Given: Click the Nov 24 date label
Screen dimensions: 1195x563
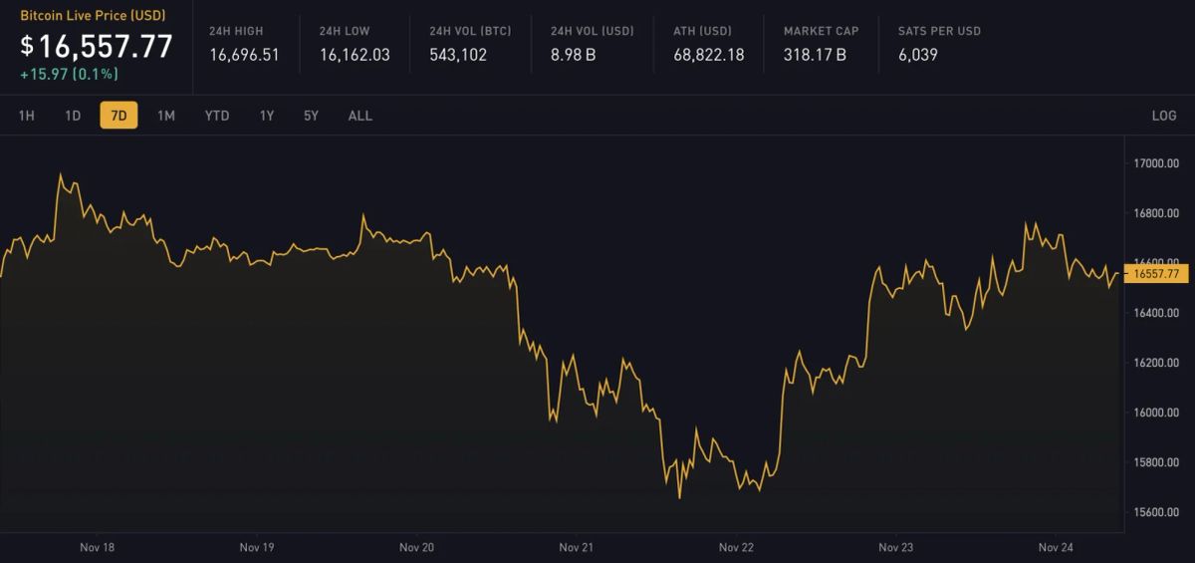Looking at the screenshot, I should coord(1056,548).
